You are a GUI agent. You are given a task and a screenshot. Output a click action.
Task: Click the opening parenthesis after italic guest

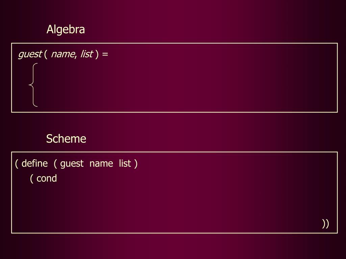46,54
